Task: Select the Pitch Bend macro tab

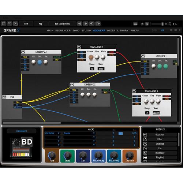Action: [x=114, y=156]
